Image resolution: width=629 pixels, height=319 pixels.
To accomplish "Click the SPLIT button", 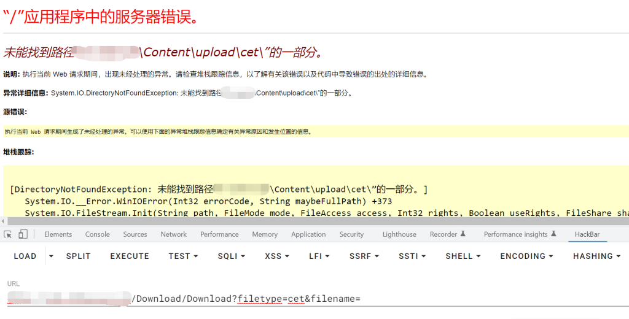I will pos(78,256).
